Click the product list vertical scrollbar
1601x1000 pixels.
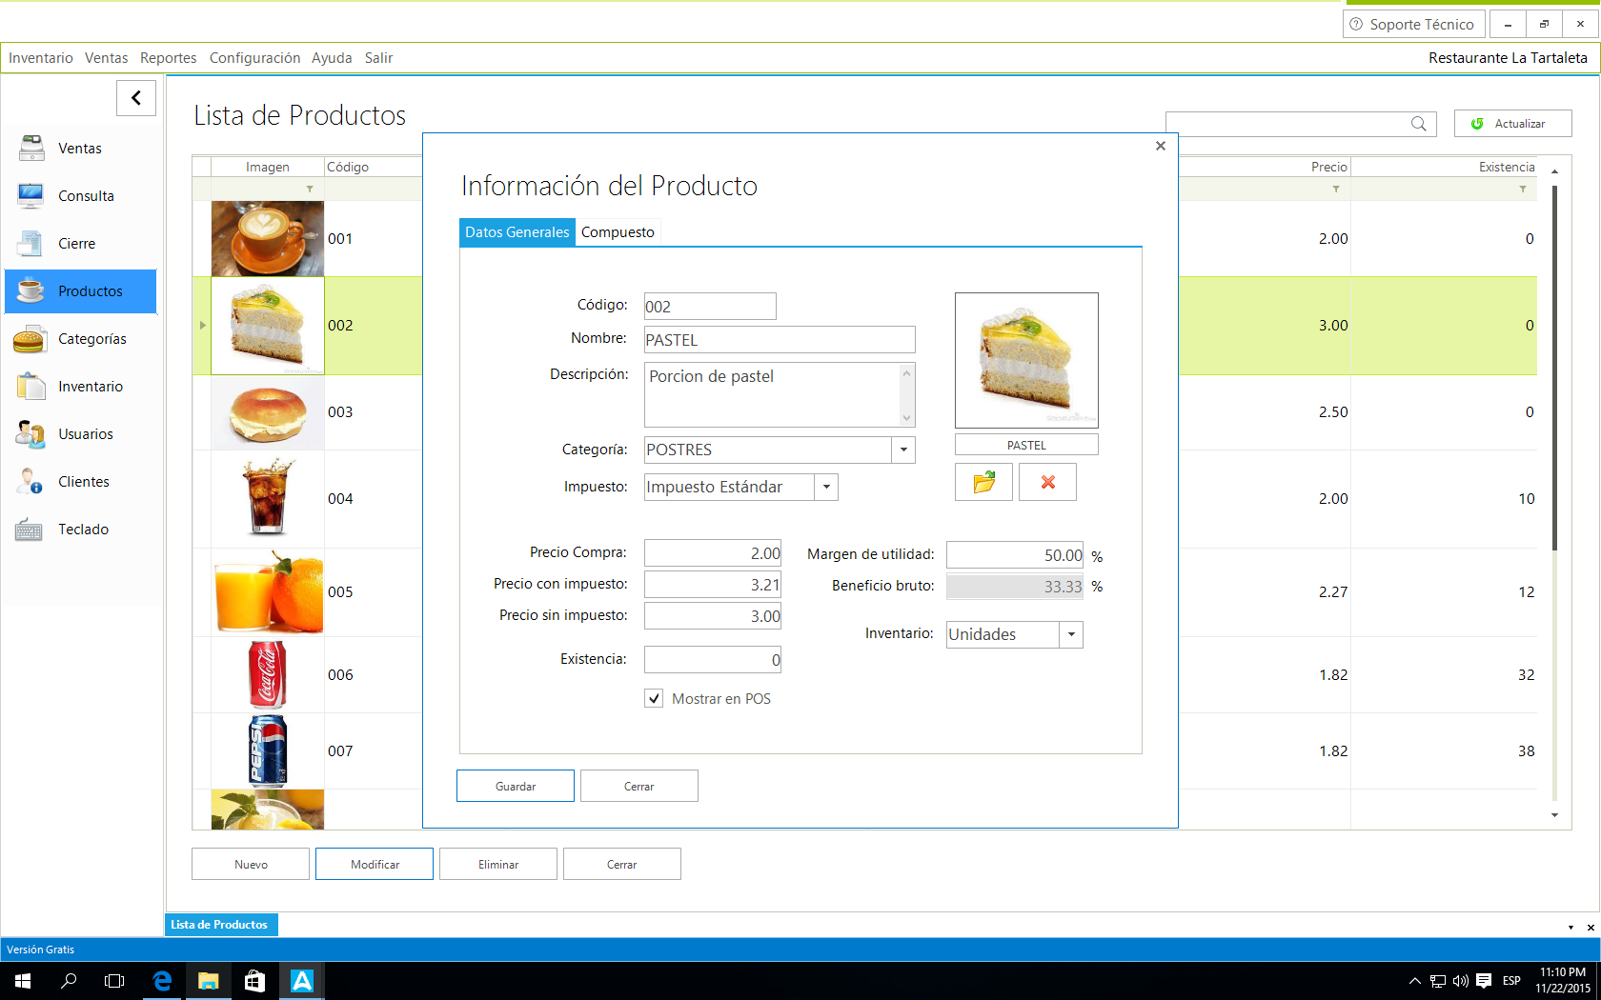click(x=1554, y=367)
